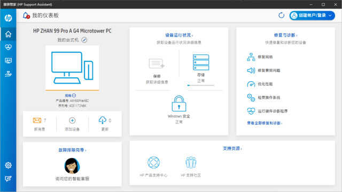Click the HP logo in sidebar

click(x=9, y=18)
